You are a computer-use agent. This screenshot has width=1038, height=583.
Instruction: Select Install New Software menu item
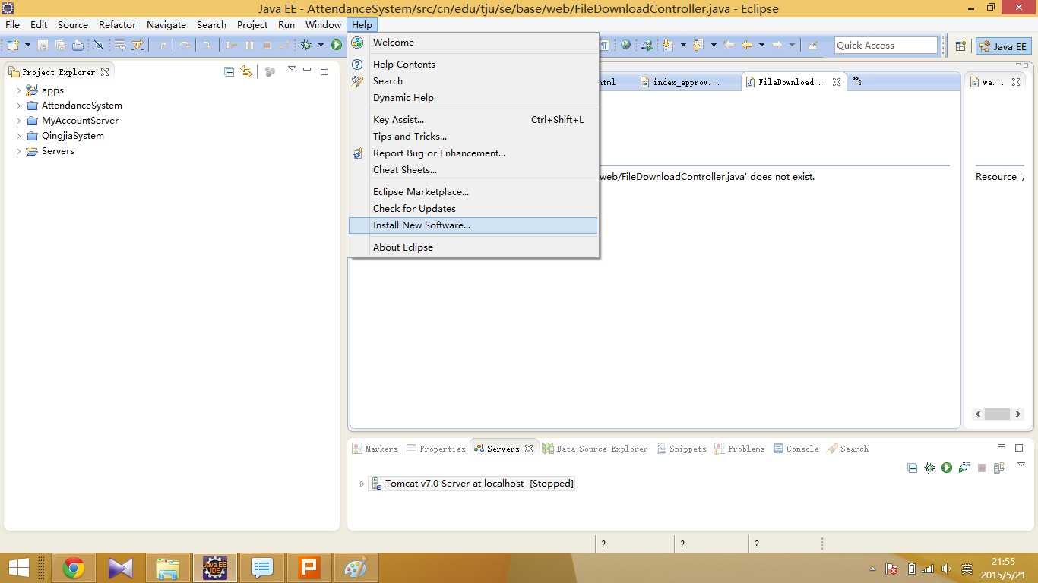(x=473, y=225)
